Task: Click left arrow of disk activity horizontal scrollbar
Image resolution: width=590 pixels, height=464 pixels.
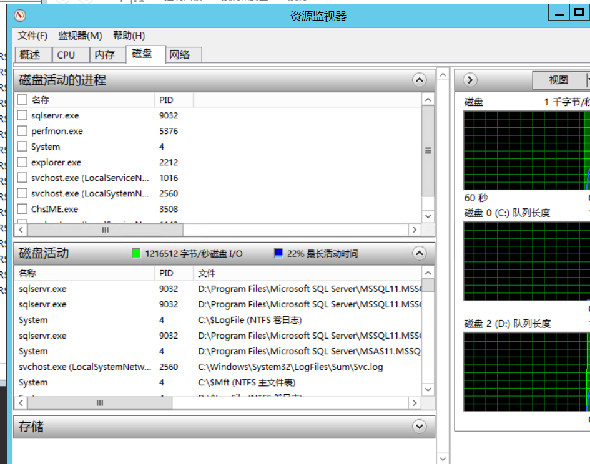Action: tap(21, 403)
